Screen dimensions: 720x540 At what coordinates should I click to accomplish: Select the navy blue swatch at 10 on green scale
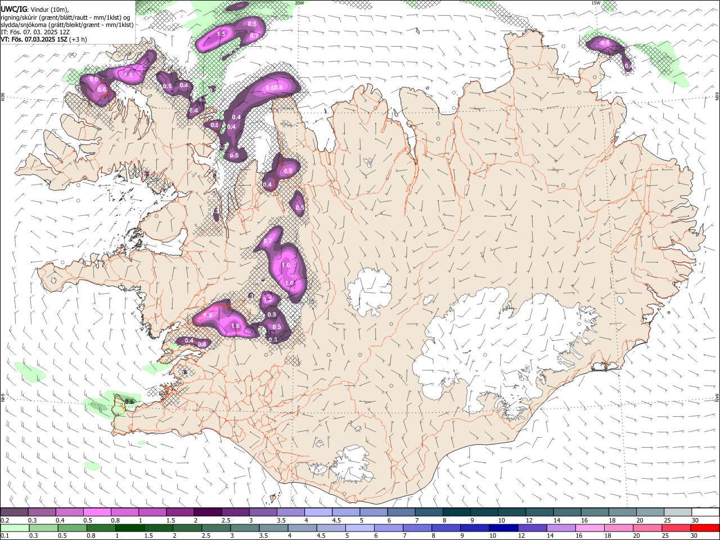503,528
